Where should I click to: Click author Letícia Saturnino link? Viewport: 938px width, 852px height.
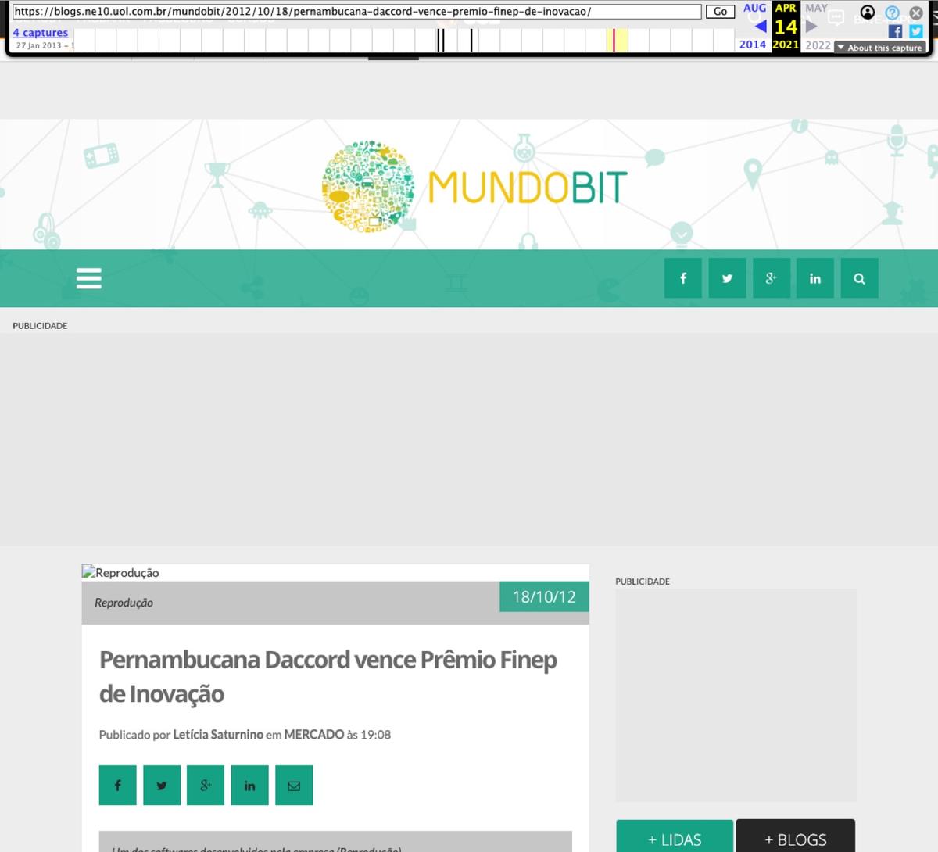coord(218,735)
